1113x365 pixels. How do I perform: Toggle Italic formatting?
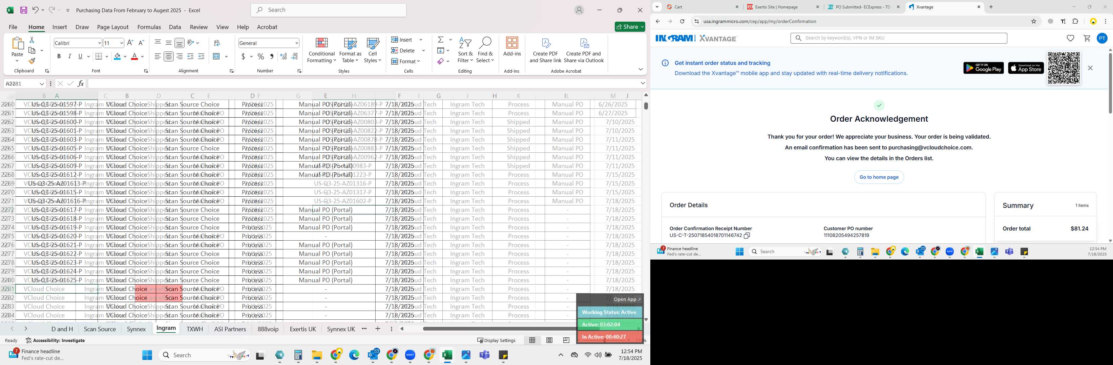[x=69, y=56]
